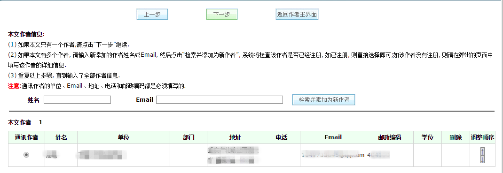Viewport: 503px width, 173px height.
Task: Click the 删除 column header
Action: (456, 137)
